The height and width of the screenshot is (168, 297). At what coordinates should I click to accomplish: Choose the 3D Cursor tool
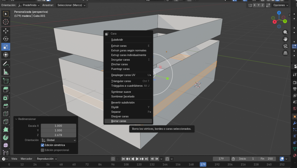[6, 22]
